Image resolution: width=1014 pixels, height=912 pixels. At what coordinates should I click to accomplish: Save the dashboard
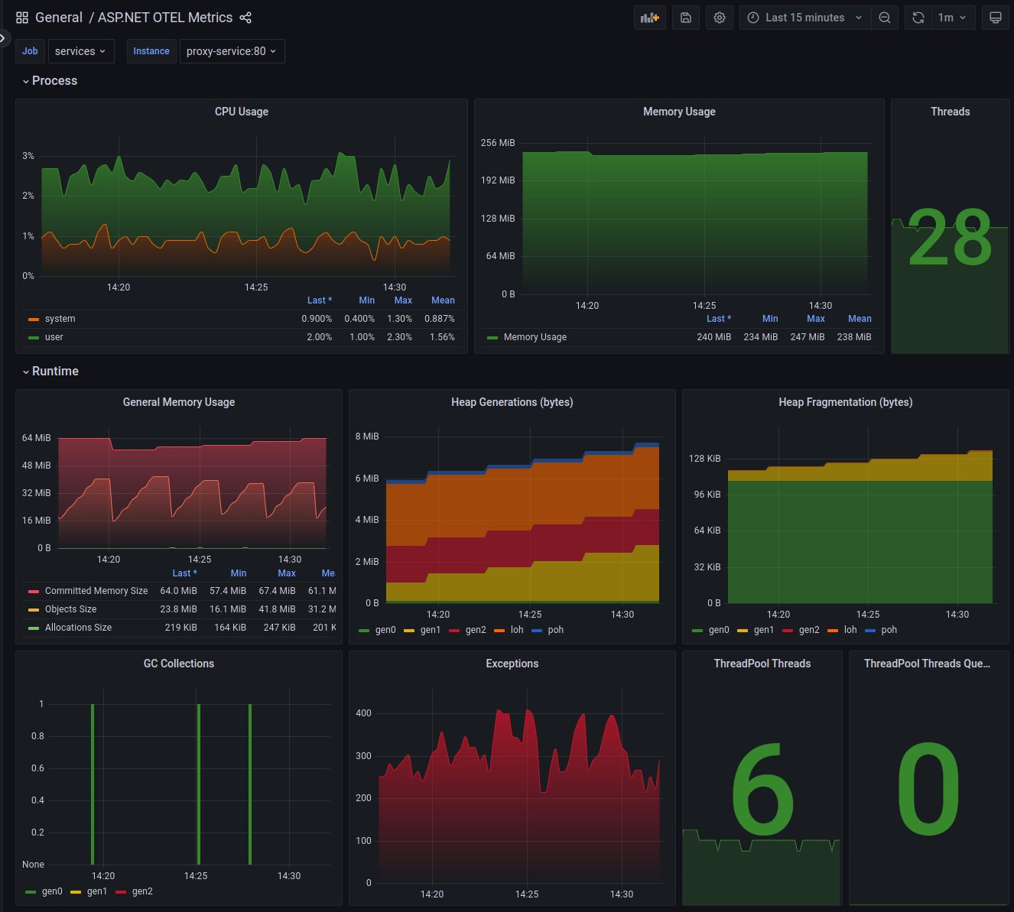tap(685, 17)
